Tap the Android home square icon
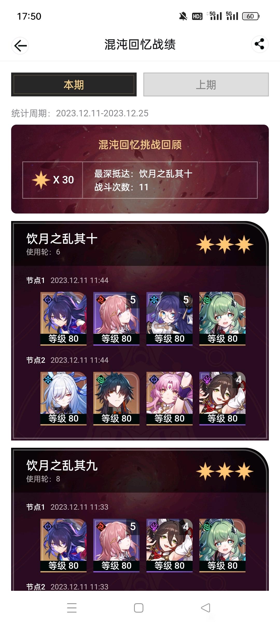Image resolution: width=280 pixels, height=625 pixels. [139, 608]
